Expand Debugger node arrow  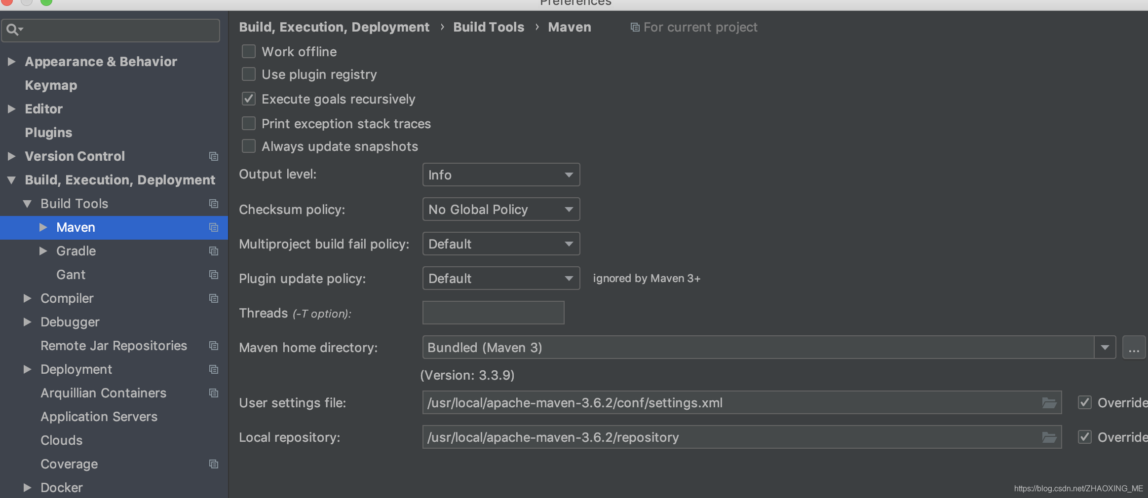(x=28, y=322)
